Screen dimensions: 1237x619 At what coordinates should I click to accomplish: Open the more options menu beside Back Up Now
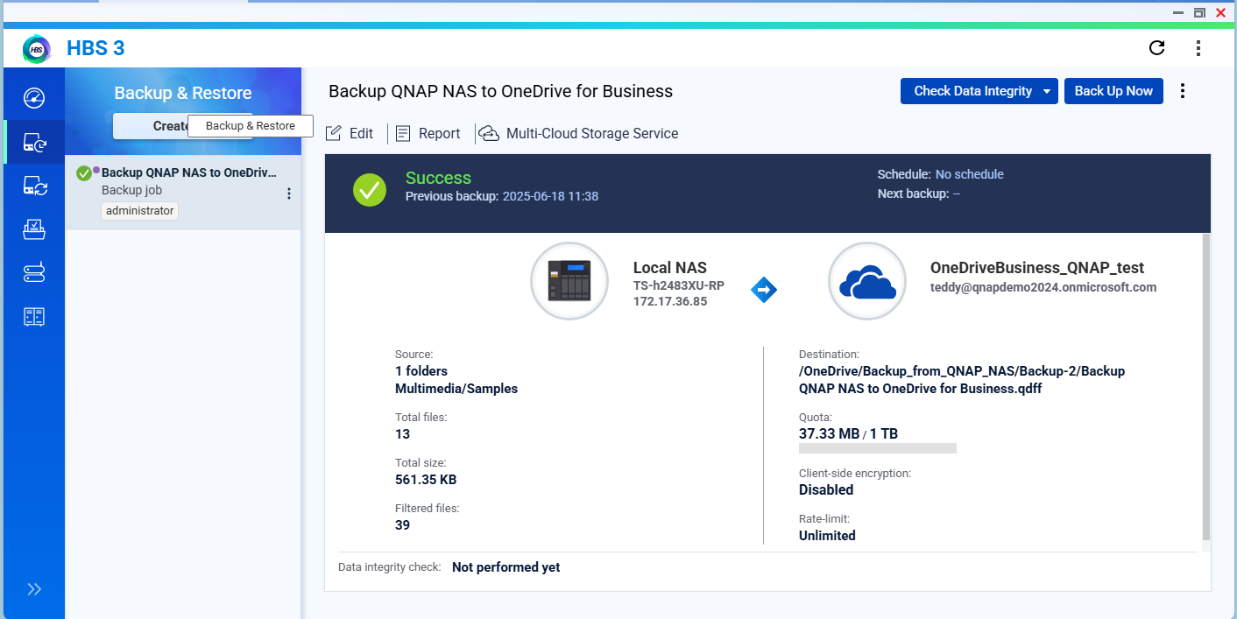click(1183, 91)
